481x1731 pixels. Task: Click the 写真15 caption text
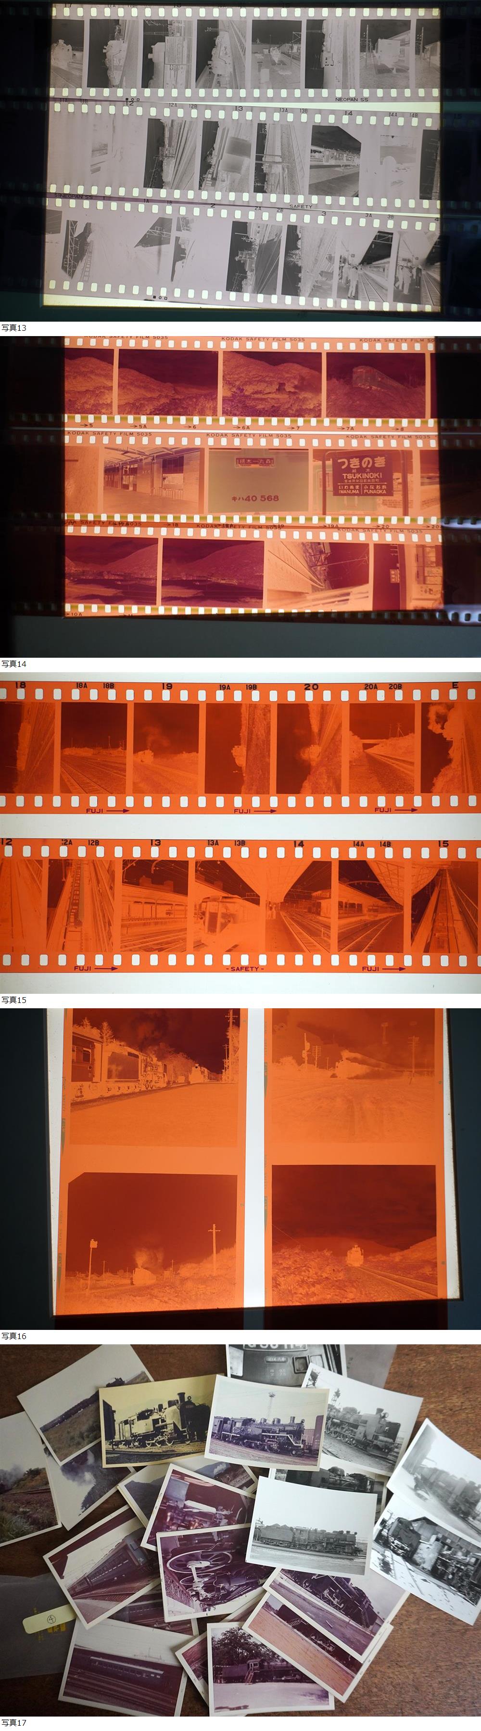tap(13, 1000)
